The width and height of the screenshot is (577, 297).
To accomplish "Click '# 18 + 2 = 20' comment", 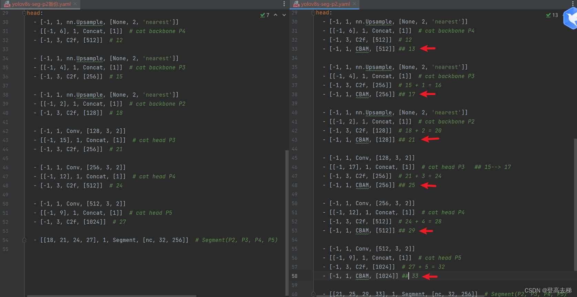I will (x=420, y=131).
